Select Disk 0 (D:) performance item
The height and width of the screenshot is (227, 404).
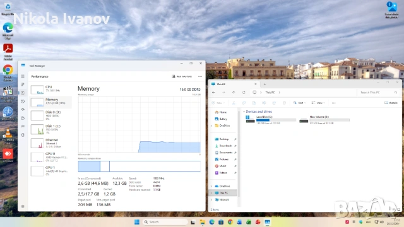[x=50, y=115]
